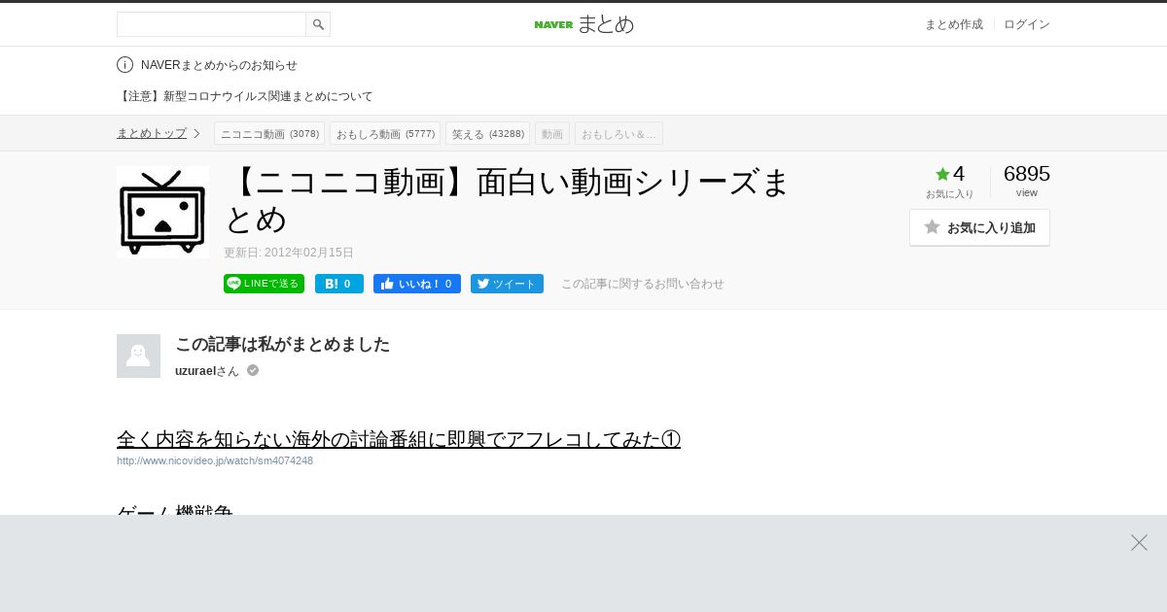Focus the search input field
The height and width of the screenshot is (612, 1167).
(211, 24)
